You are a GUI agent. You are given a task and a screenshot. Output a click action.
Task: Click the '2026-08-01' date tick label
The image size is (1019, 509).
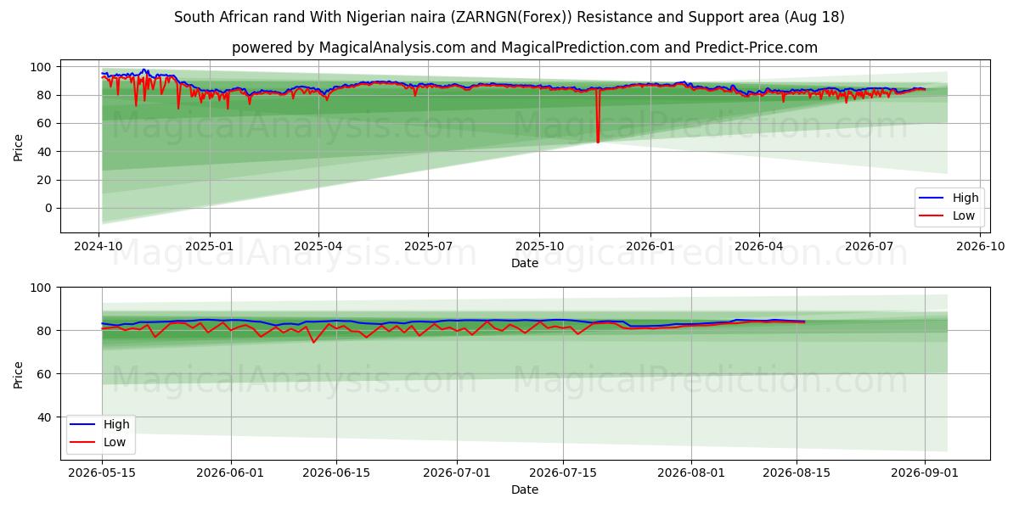[691, 473]
